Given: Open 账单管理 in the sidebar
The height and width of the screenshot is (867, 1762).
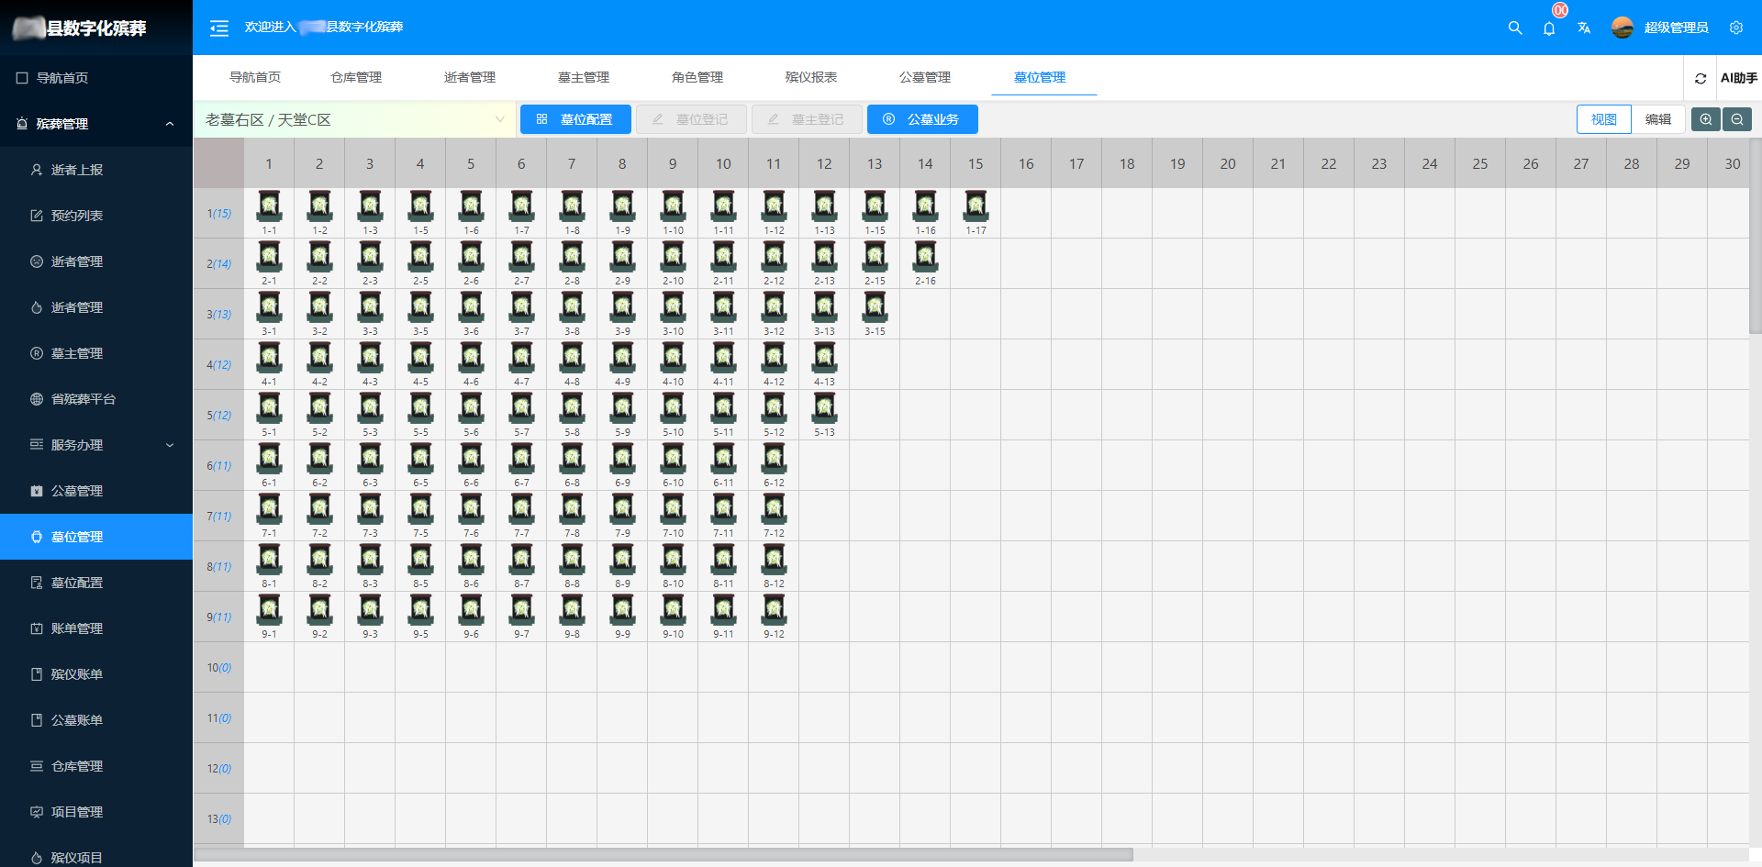Looking at the screenshot, I should [77, 628].
